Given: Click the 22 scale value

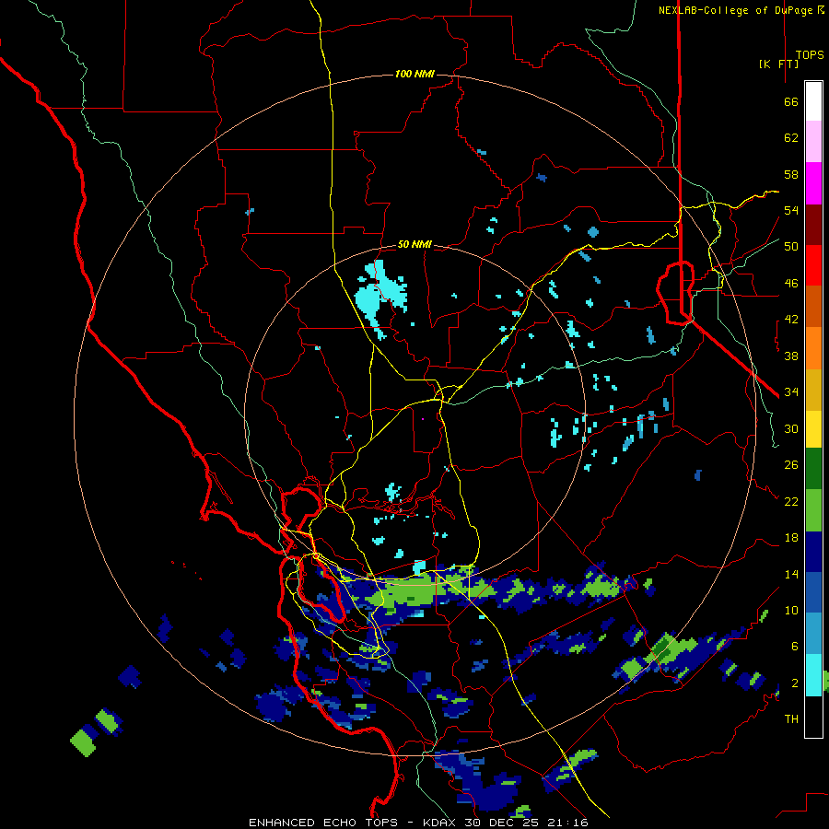Looking at the screenshot, I should coord(791,501).
